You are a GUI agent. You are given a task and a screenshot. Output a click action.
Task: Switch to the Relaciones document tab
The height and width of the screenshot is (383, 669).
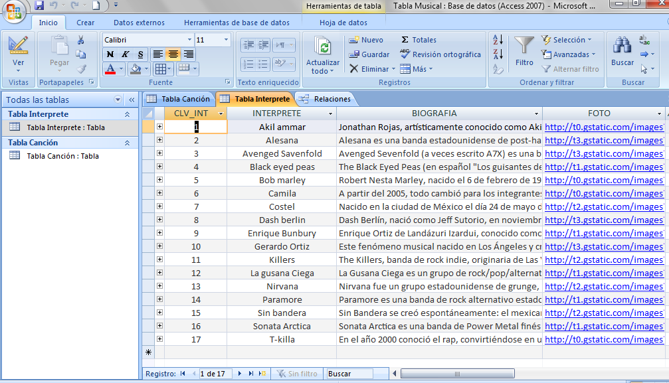click(325, 99)
